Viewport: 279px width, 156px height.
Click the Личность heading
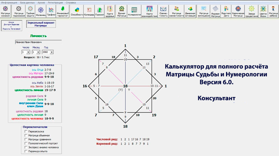pos(38,36)
